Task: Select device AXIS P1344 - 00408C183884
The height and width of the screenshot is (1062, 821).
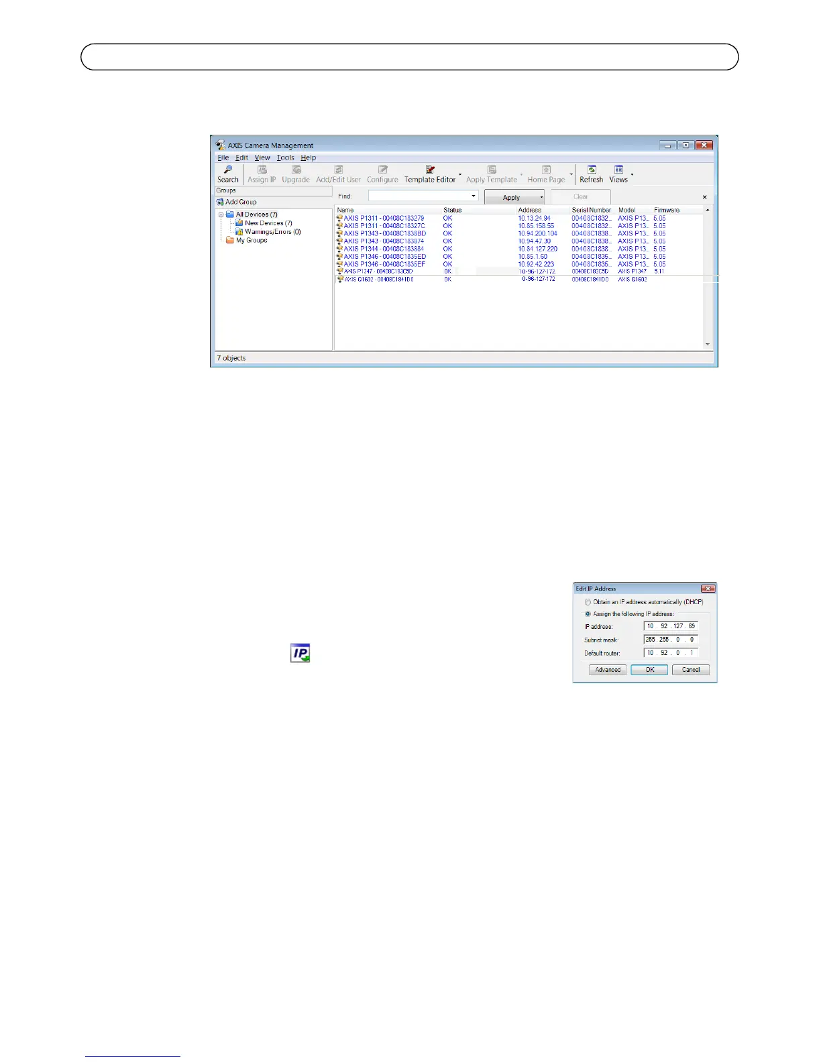Action: [x=384, y=249]
